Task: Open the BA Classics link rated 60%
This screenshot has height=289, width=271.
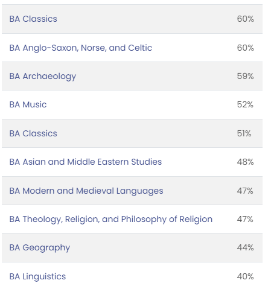Action: pos(33,19)
